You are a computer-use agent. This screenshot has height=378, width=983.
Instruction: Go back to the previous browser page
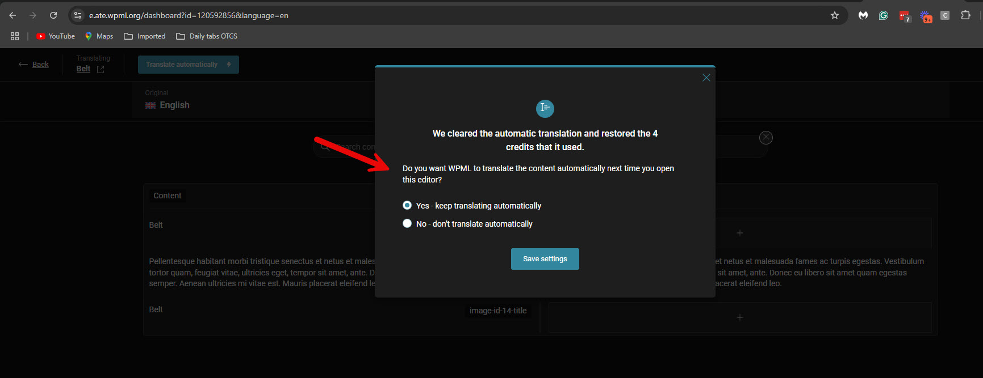click(12, 15)
